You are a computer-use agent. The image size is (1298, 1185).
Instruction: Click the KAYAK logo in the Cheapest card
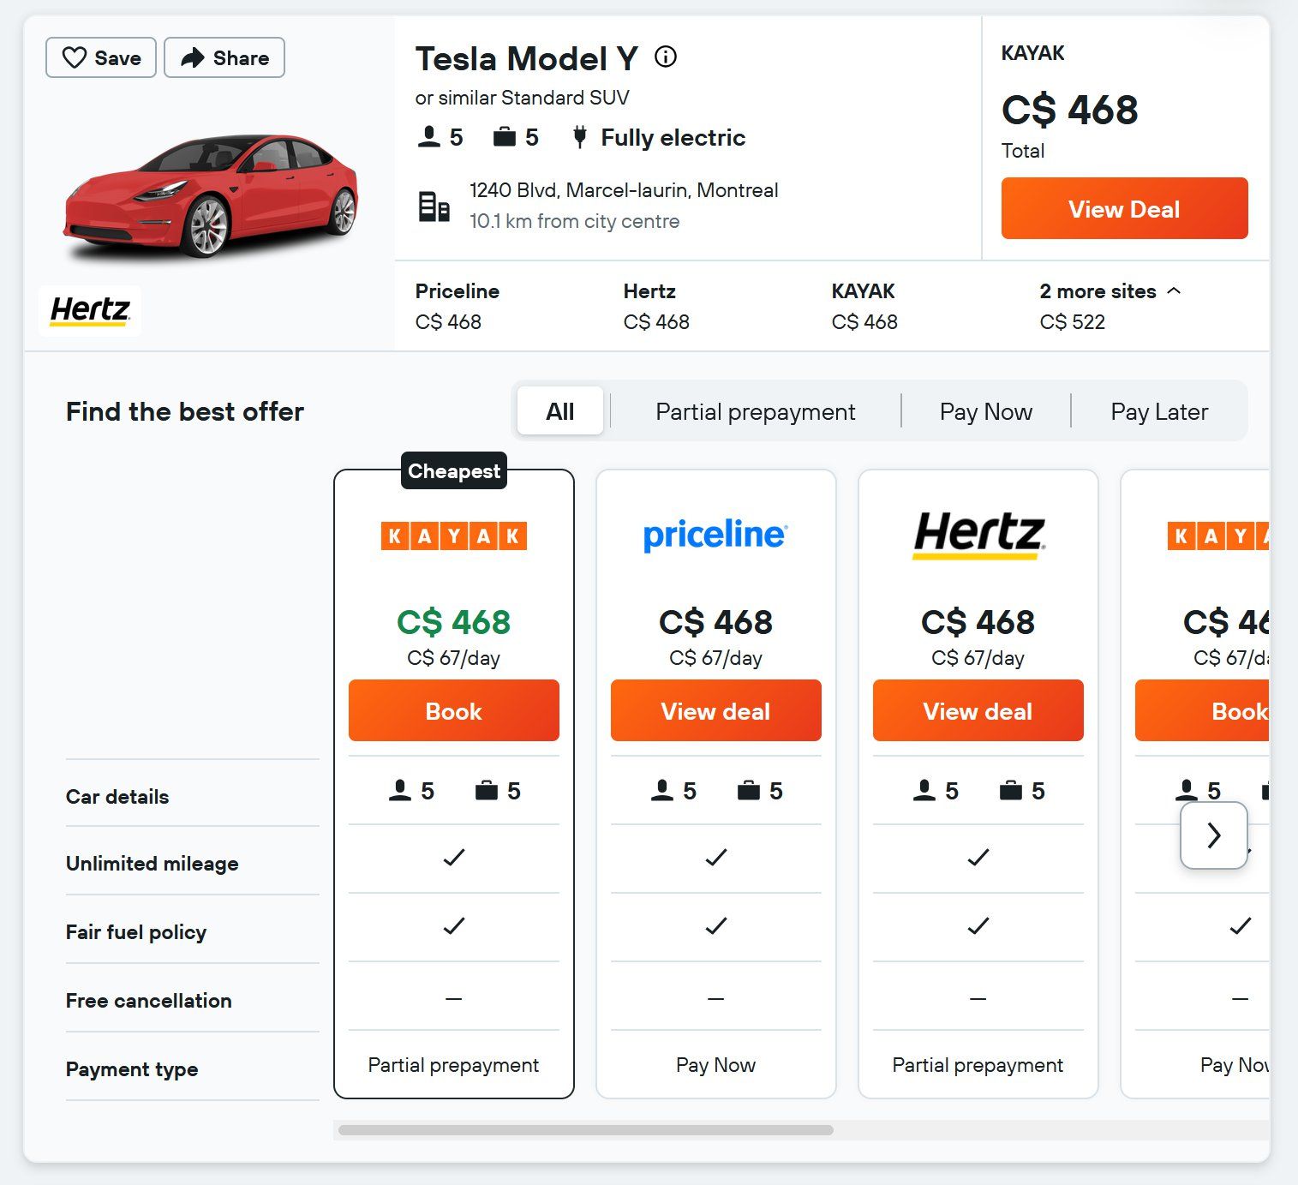(454, 536)
